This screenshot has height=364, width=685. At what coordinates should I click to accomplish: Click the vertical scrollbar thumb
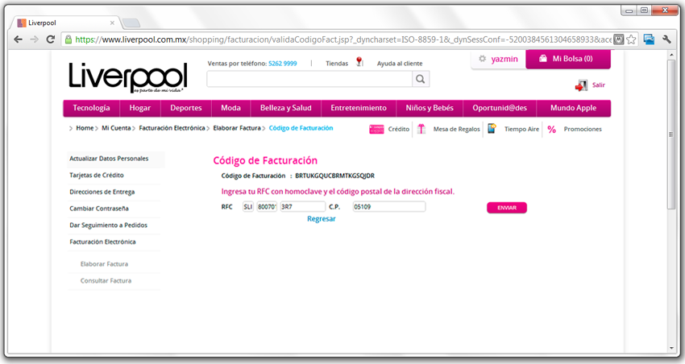(x=671, y=134)
